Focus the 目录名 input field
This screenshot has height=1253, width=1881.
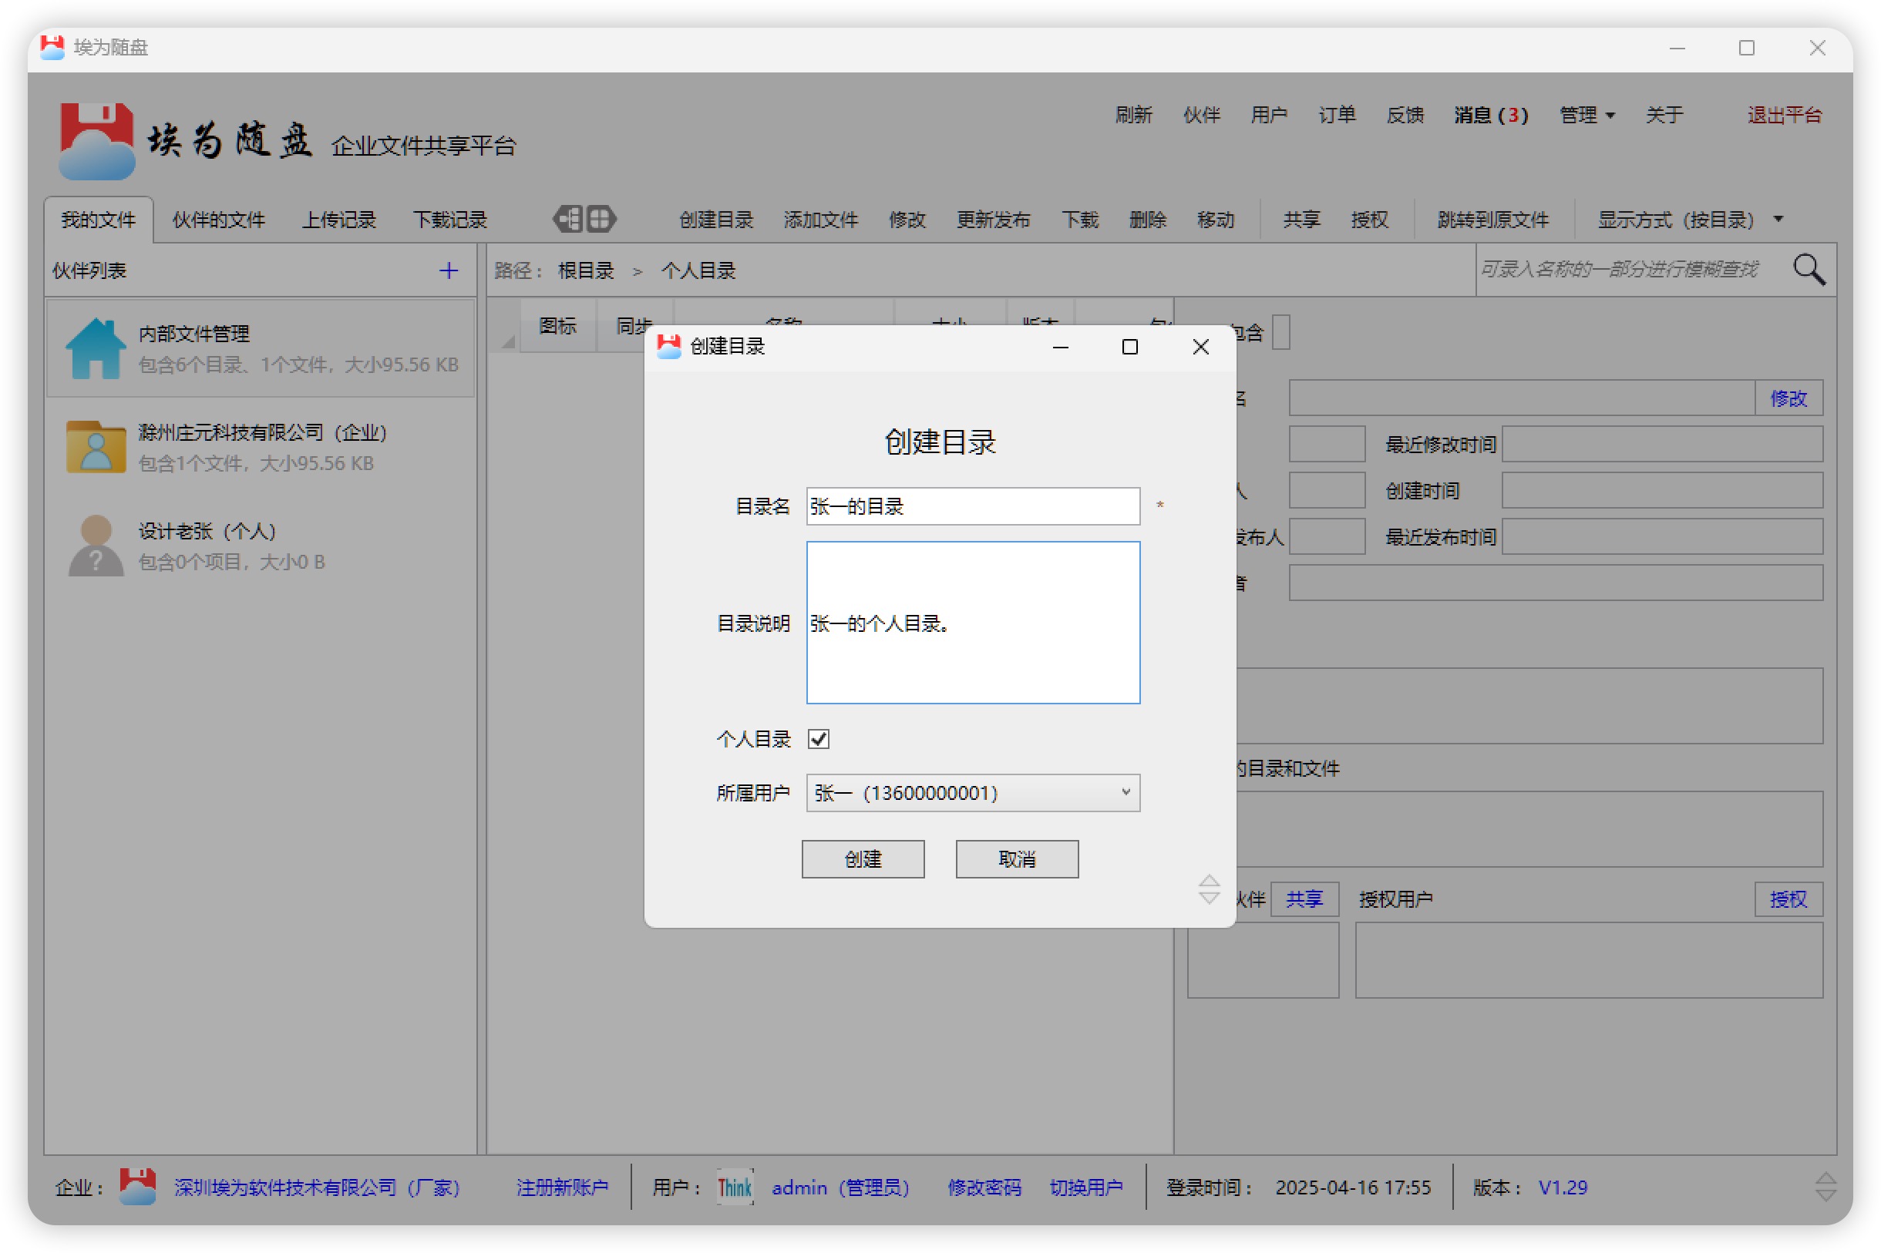click(x=972, y=506)
